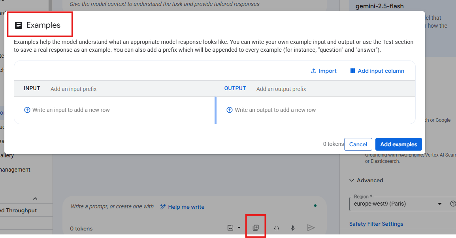Click Add input column button
Image resolution: width=456 pixels, height=238 pixels.
(377, 71)
